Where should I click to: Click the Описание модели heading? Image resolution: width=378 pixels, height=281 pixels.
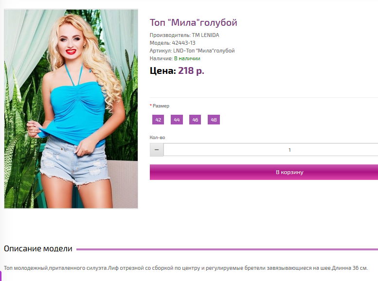[x=38, y=248]
